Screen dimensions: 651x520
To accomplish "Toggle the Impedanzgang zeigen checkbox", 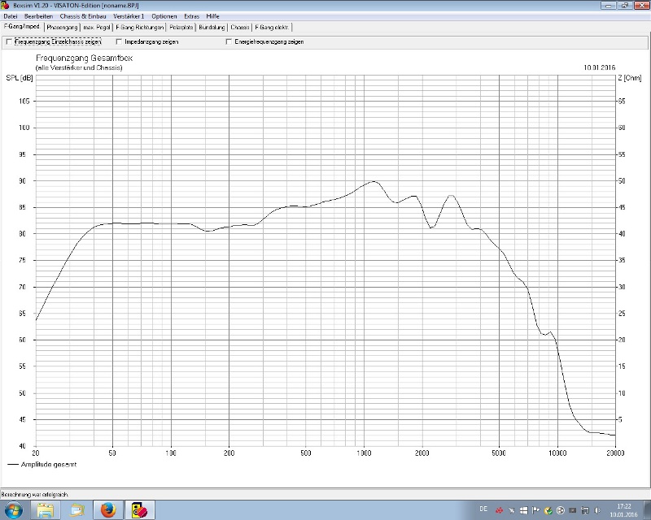I will (119, 41).
